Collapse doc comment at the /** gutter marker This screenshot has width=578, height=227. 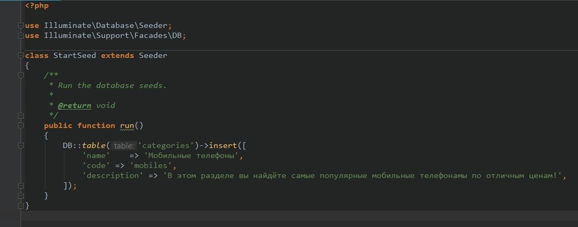21,75
